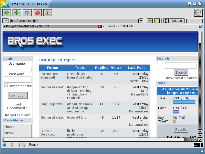Open Home in the Main Menu

click(17, 127)
